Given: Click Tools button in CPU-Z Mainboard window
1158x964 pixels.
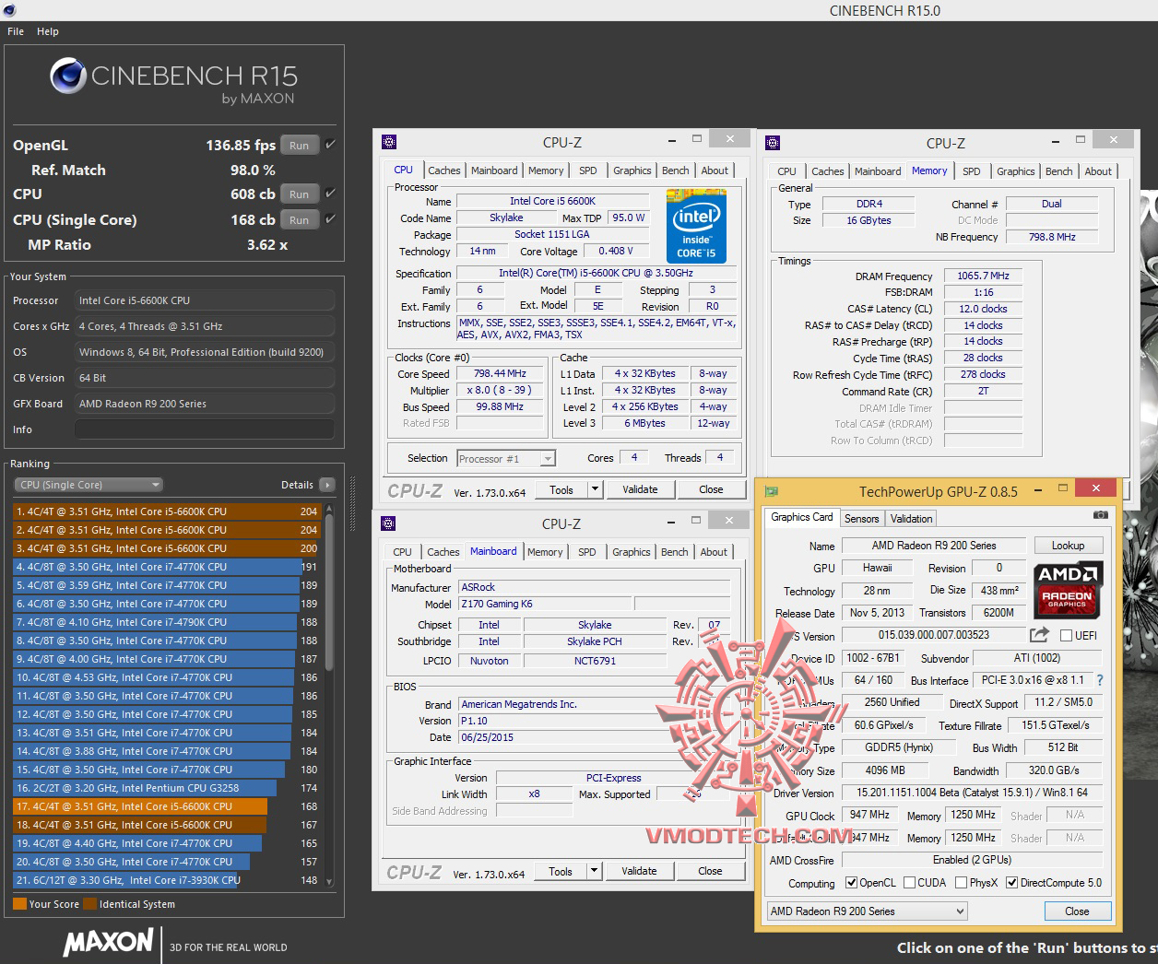Looking at the screenshot, I should click(x=561, y=871).
